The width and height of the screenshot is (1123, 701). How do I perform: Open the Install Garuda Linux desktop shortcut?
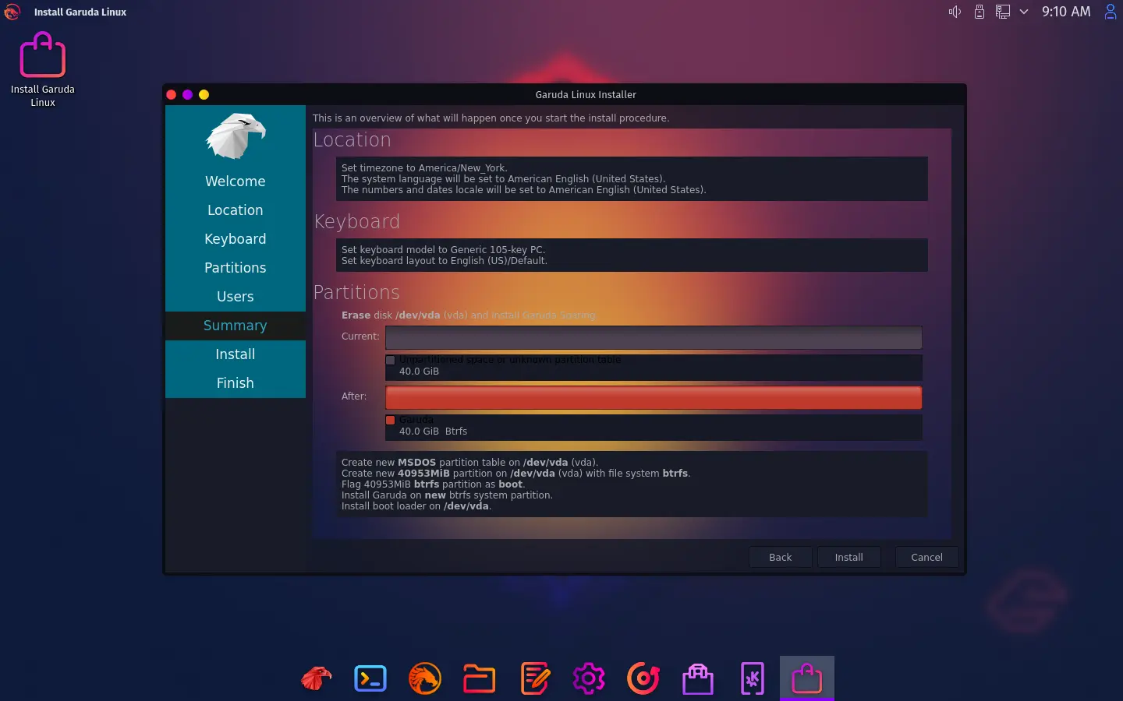click(x=43, y=69)
